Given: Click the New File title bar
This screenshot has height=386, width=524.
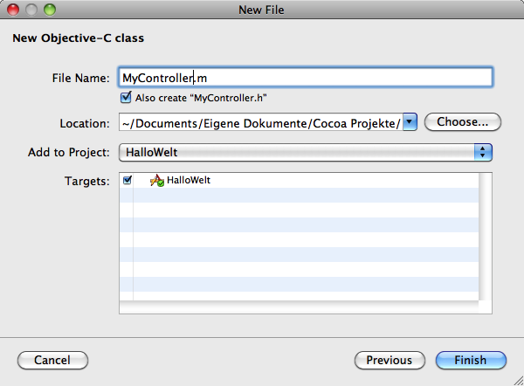Looking at the screenshot, I should [262, 10].
